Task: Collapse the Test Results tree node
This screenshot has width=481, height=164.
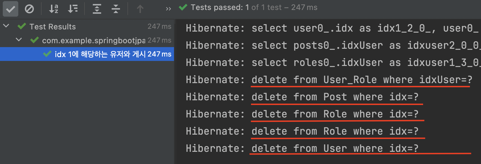Action: pyautogui.click(x=6, y=26)
